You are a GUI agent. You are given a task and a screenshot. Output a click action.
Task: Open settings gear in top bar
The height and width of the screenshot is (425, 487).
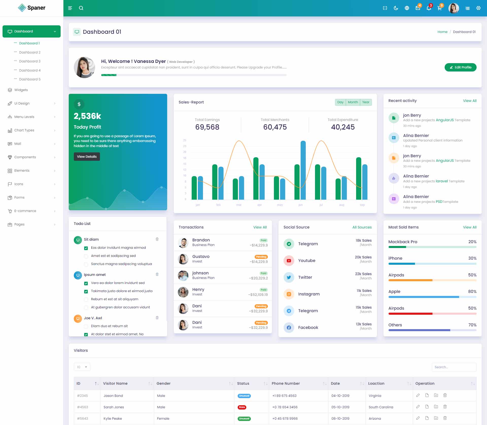click(478, 8)
